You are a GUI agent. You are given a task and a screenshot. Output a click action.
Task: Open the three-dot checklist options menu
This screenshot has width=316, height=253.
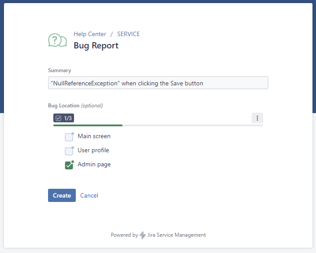[x=257, y=118]
